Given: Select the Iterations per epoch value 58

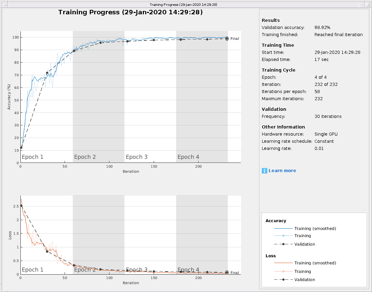Looking at the screenshot, I should point(317,91).
